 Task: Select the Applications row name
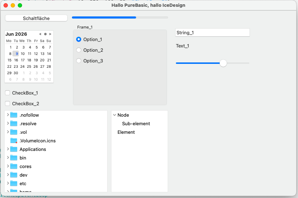pos(33,149)
